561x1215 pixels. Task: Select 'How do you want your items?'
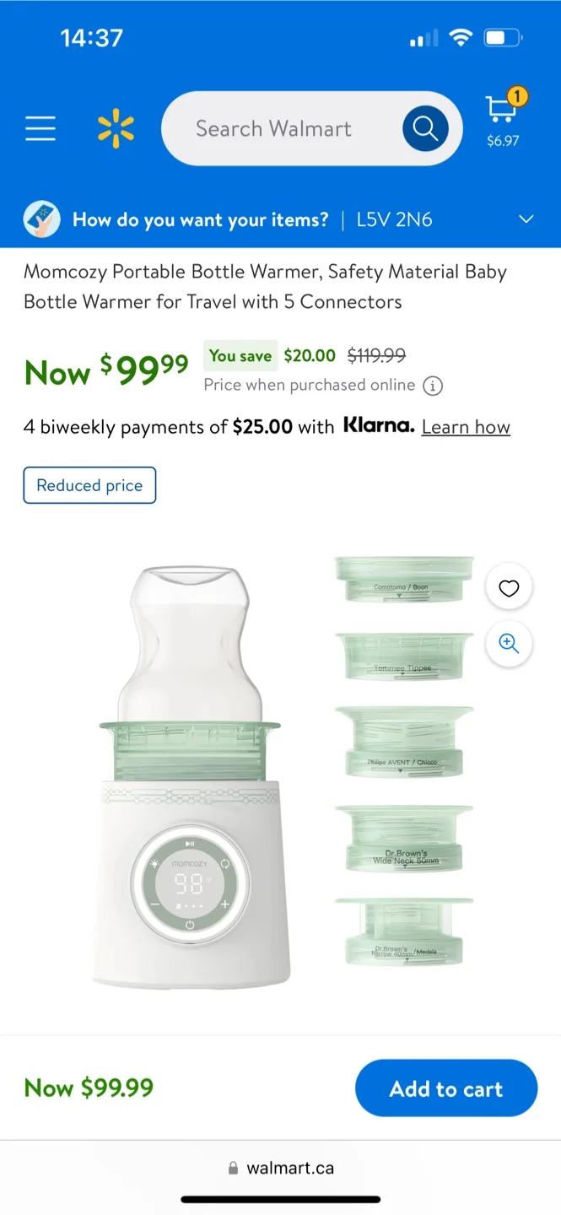click(x=200, y=219)
